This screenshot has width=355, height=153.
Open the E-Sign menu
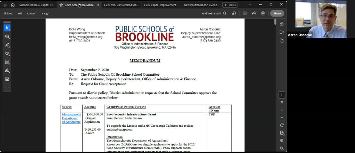coord(45,13)
